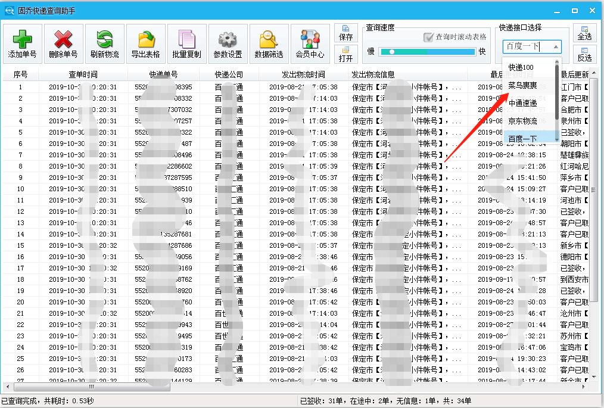Click 宝鸡市 cell in row 24
The width and height of the screenshot is (604, 408).
(574, 347)
